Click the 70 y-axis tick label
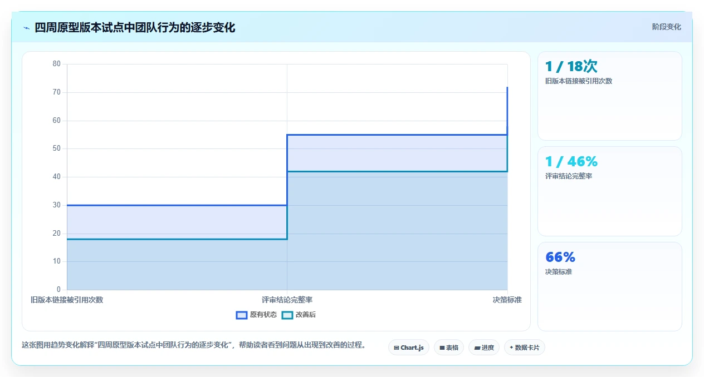704x377 pixels. coord(57,92)
